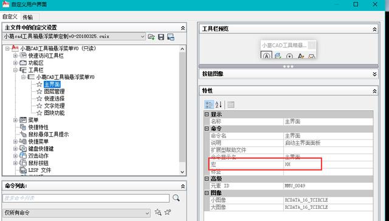Image resolution: width=389 pixels, height=221 pixels.
Task: Open the customization file dropdown
Action: coord(142,37)
